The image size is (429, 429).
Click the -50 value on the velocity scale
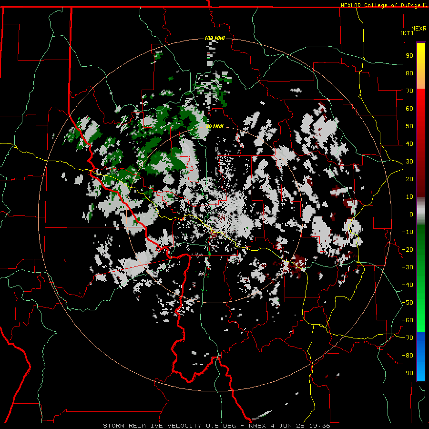(x=408, y=303)
